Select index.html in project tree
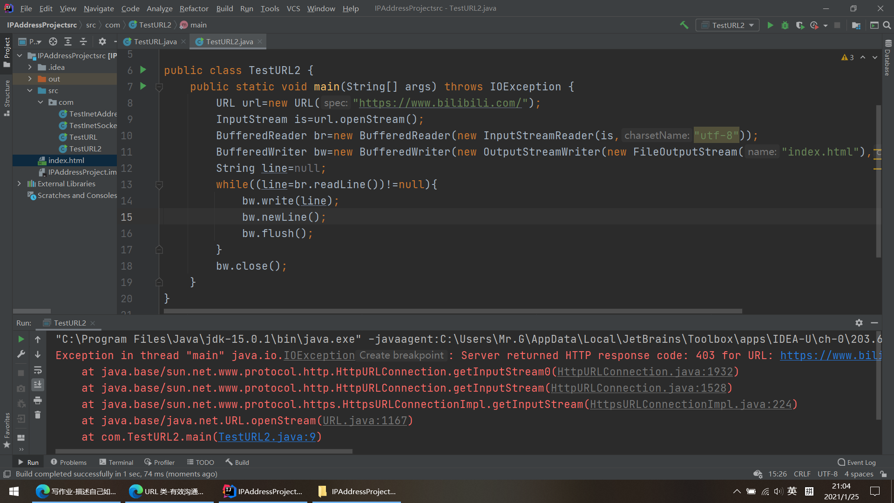Viewport: 894px width, 503px height. click(x=66, y=160)
